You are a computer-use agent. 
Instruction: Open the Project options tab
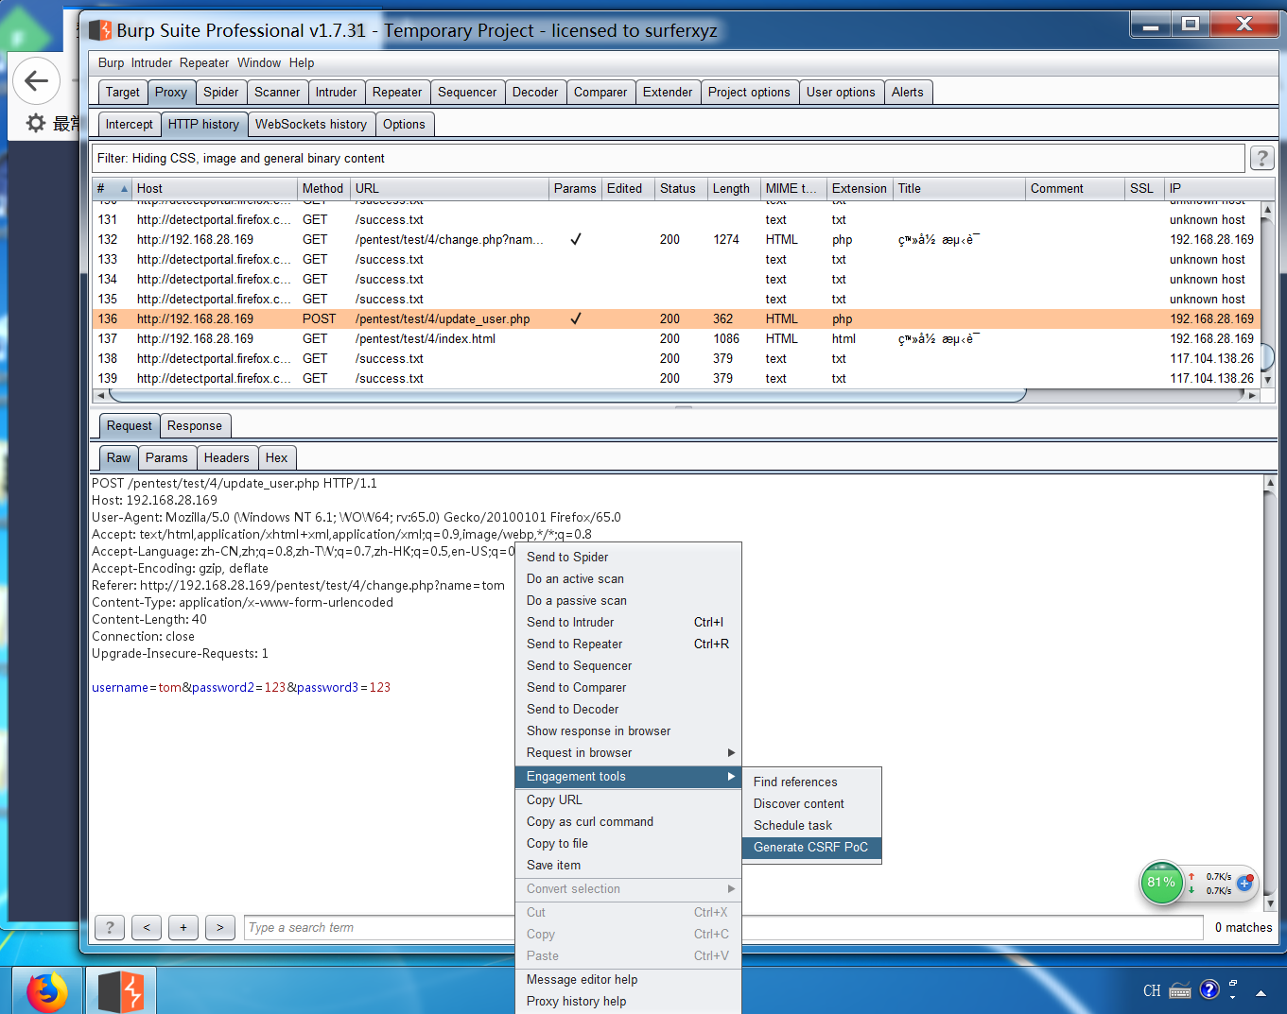coord(749,92)
